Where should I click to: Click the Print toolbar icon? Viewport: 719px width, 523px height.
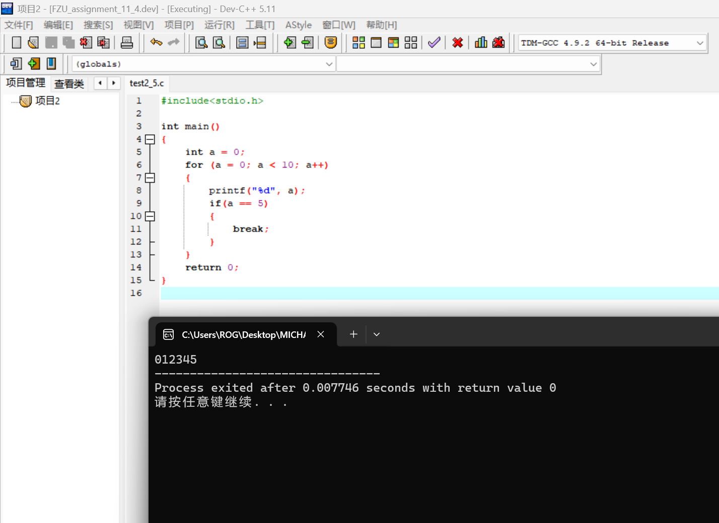click(127, 43)
